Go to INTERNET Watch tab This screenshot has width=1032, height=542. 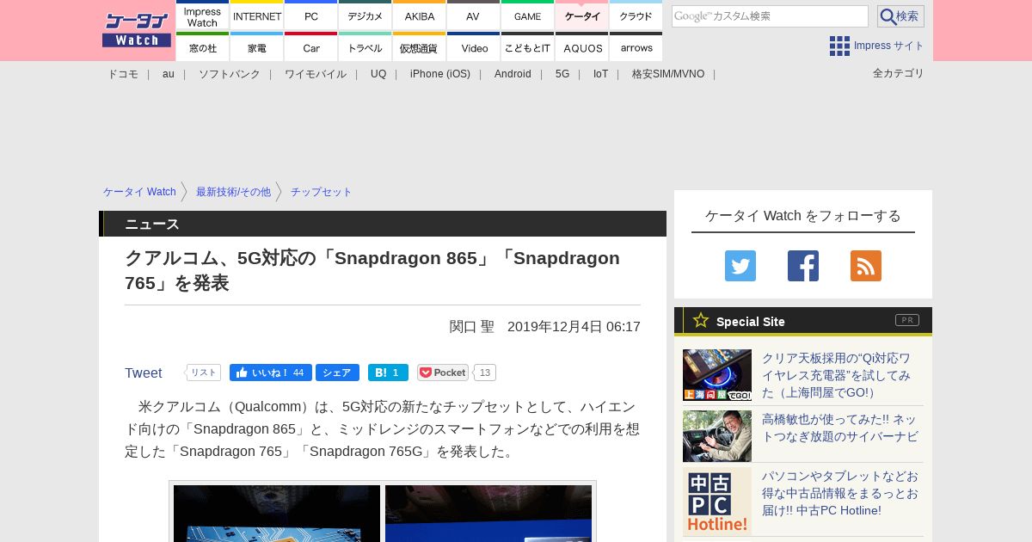(x=257, y=15)
